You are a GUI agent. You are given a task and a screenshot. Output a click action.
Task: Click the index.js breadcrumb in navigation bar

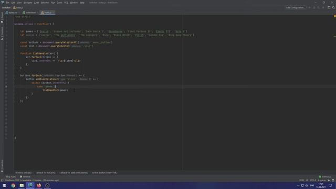pos(18,8)
